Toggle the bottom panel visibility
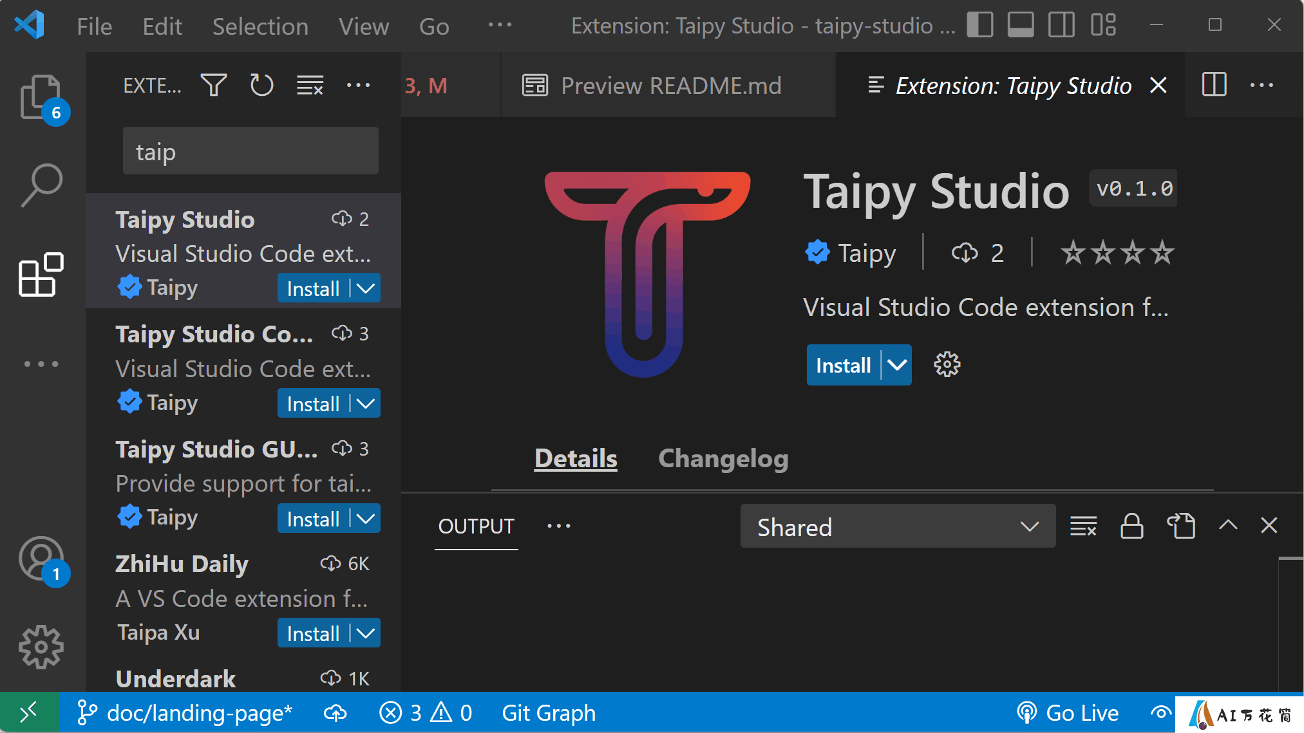Viewport: 1304px width, 733px height. coord(1021,25)
